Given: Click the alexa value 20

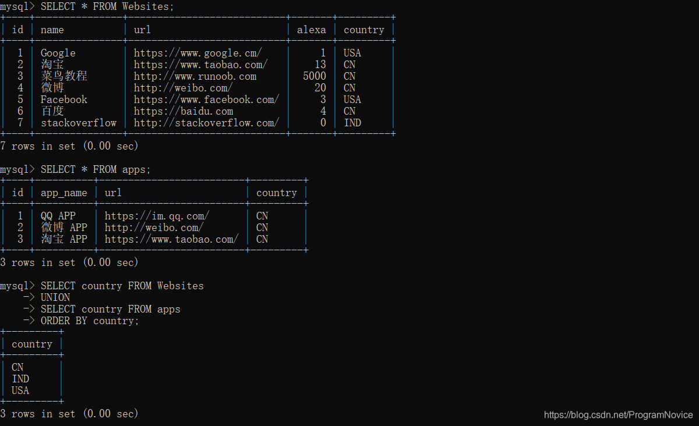Looking at the screenshot, I should point(320,88).
